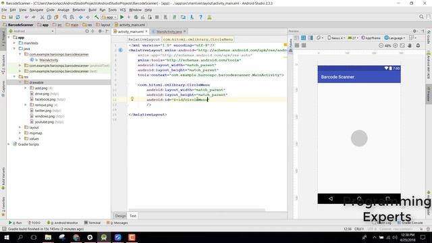The height and width of the screenshot is (243, 432).
Task: Open the VCS menu
Action: click(x=123, y=10)
